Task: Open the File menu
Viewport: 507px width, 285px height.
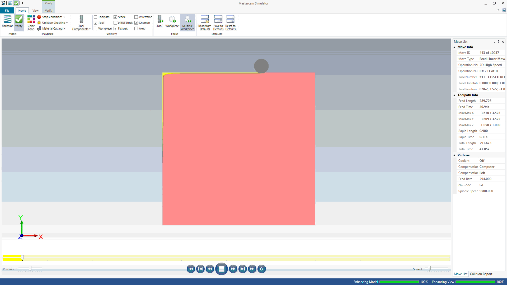Action: click(7, 11)
